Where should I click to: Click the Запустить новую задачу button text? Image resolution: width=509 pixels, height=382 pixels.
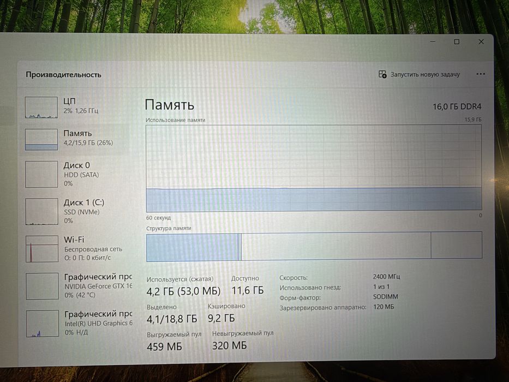pyautogui.click(x=425, y=74)
